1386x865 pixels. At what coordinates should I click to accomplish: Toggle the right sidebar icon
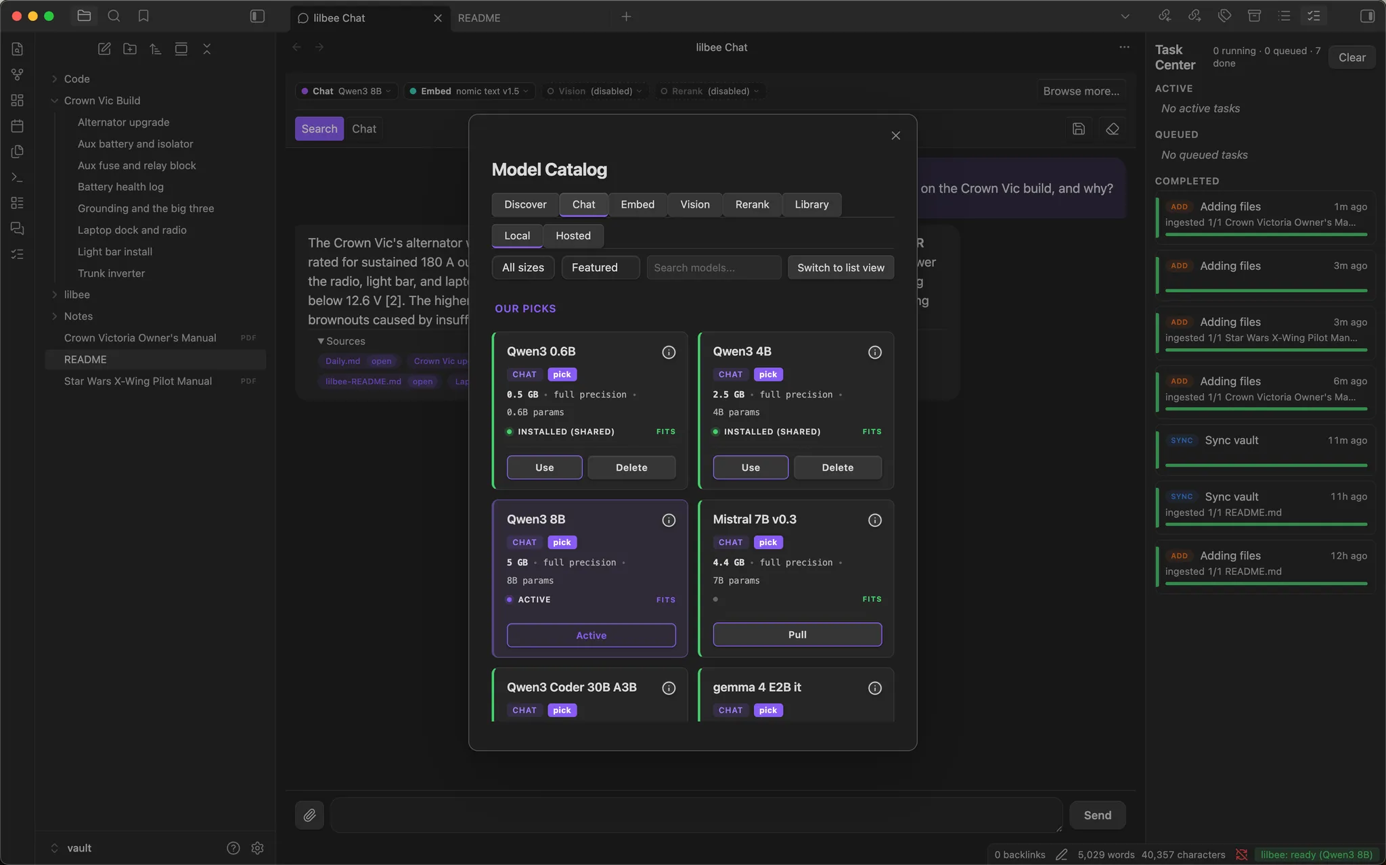click(x=1367, y=16)
